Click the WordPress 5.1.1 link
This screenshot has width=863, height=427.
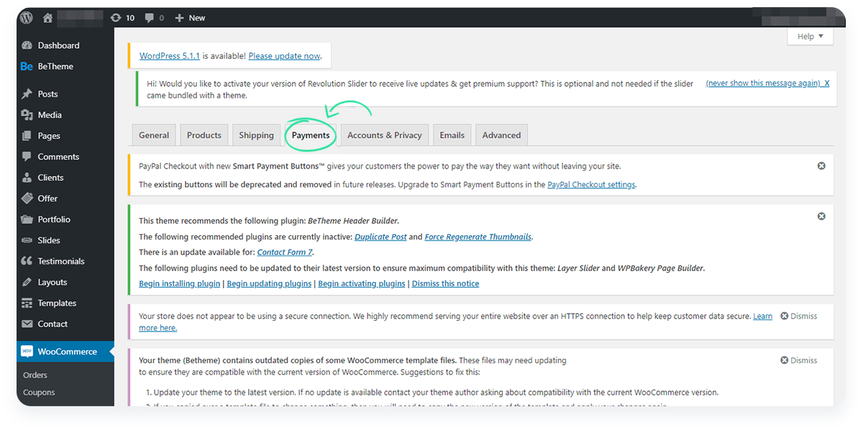point(170,55)
